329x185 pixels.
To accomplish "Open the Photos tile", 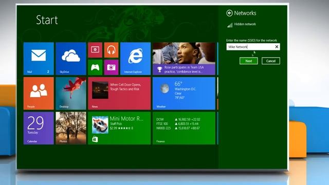I will 71,128.
